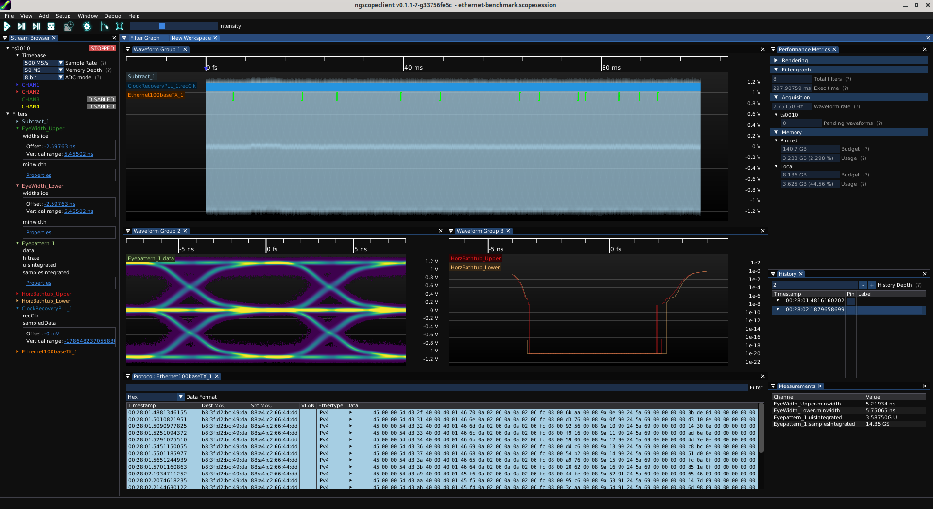This screenshot has width=933, height=509.
Task: Toggle fullscreen with the toolbar icon
Action: coord(120,26)
